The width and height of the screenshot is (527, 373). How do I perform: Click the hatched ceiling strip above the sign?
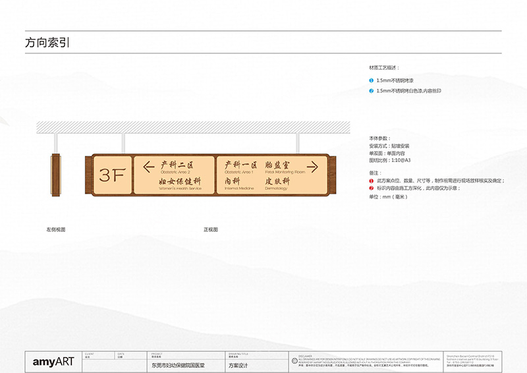(193, 127)
